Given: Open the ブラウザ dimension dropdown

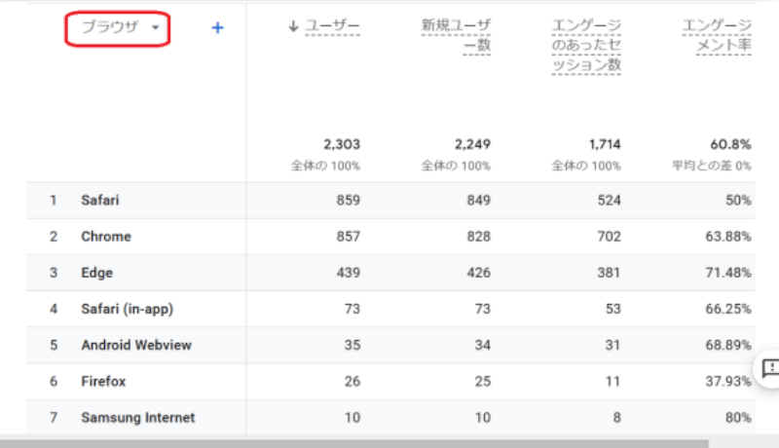Looking at the screenshot, I should 117,29.
